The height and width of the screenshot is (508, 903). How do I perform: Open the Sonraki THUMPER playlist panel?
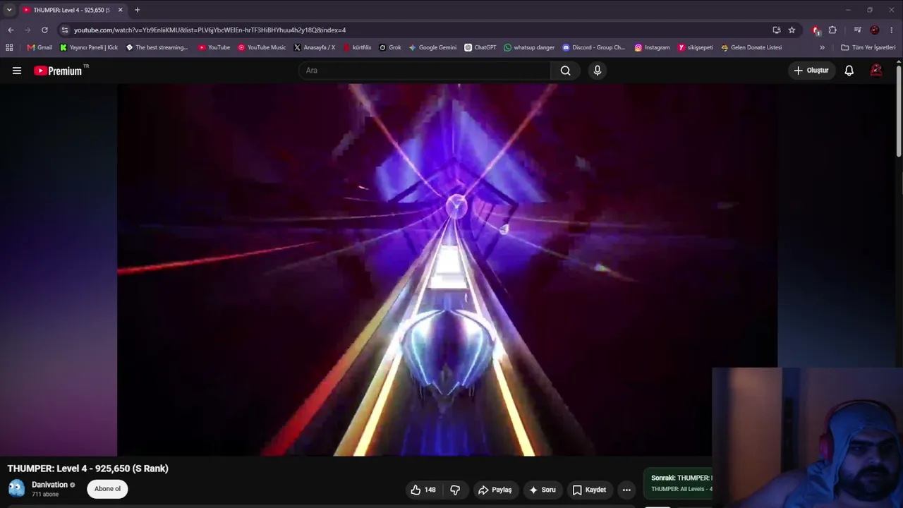tap(678, 483)
